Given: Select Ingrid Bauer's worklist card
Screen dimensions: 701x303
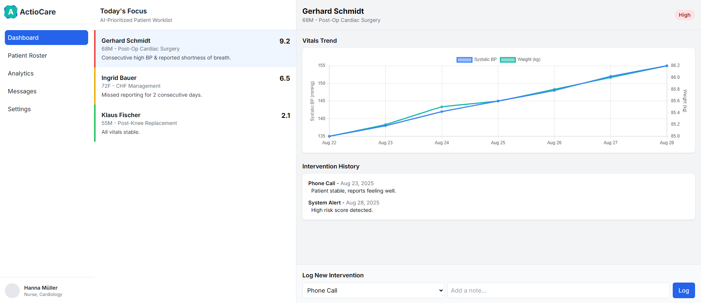Looking at the screenshot, I should point(195,86).
